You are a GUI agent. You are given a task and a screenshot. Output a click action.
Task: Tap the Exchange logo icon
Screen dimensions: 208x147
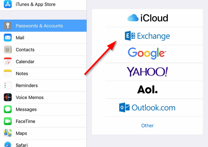130,36
